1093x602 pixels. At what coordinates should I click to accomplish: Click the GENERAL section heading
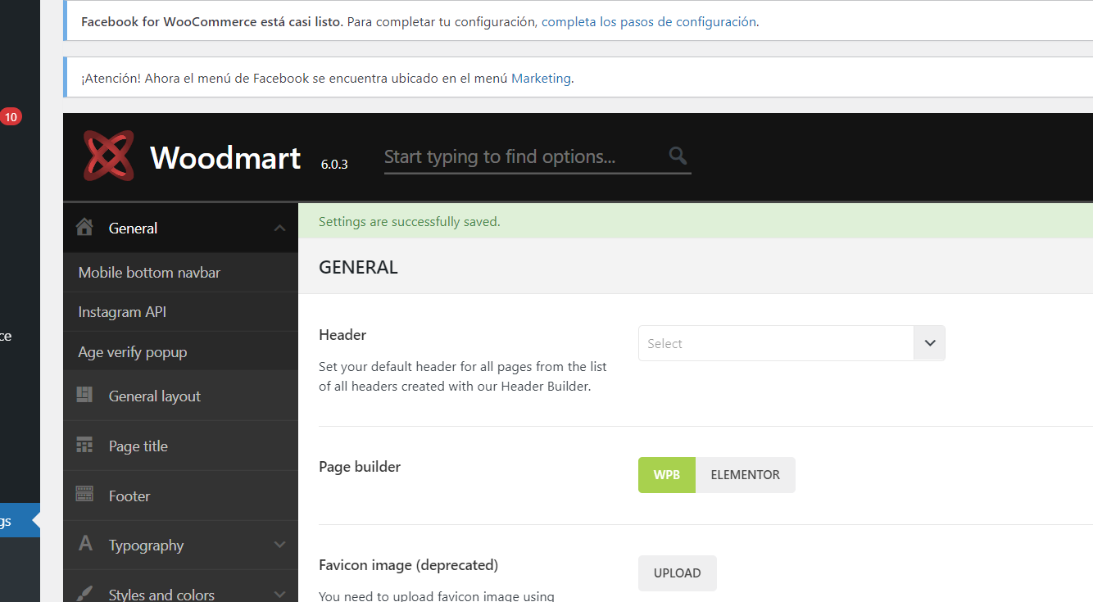(x=358, y=267)
